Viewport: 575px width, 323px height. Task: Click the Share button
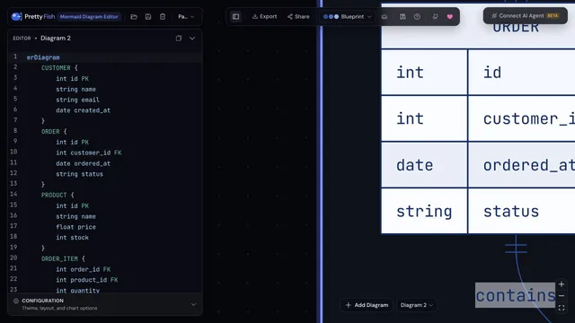pyautogui.click(x=298, y=16)
